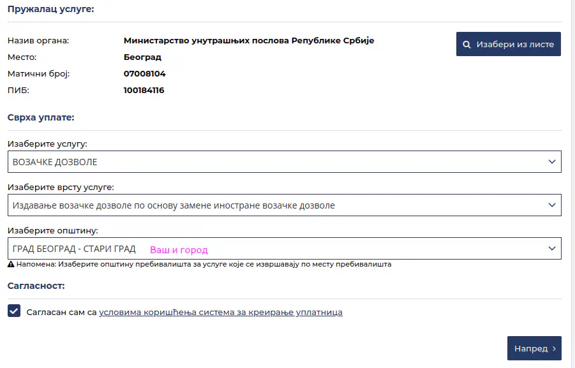Click the checkmark inside the consent checkbox
575x368 pixels.
[x=13, y=312]
